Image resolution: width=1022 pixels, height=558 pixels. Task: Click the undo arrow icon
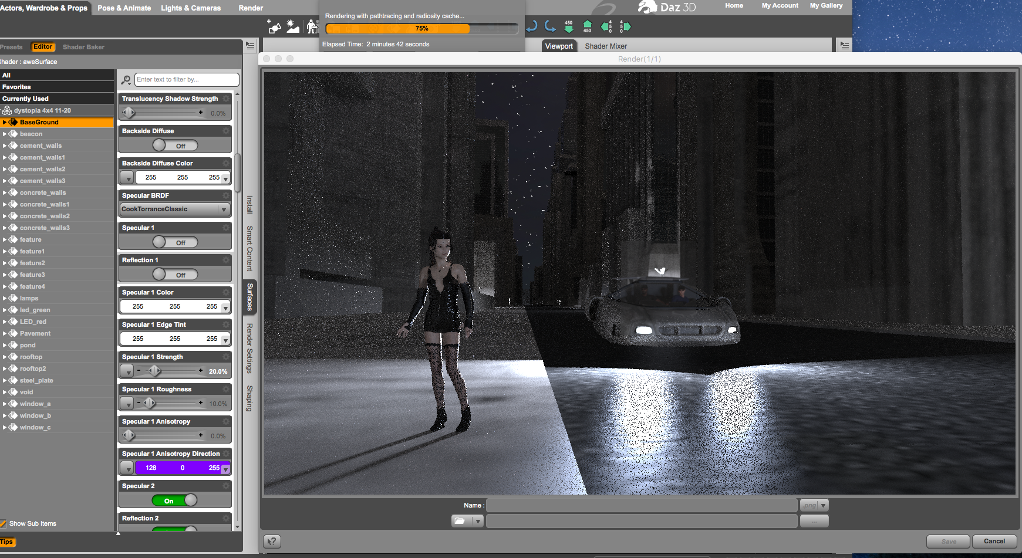pos(532,26)
